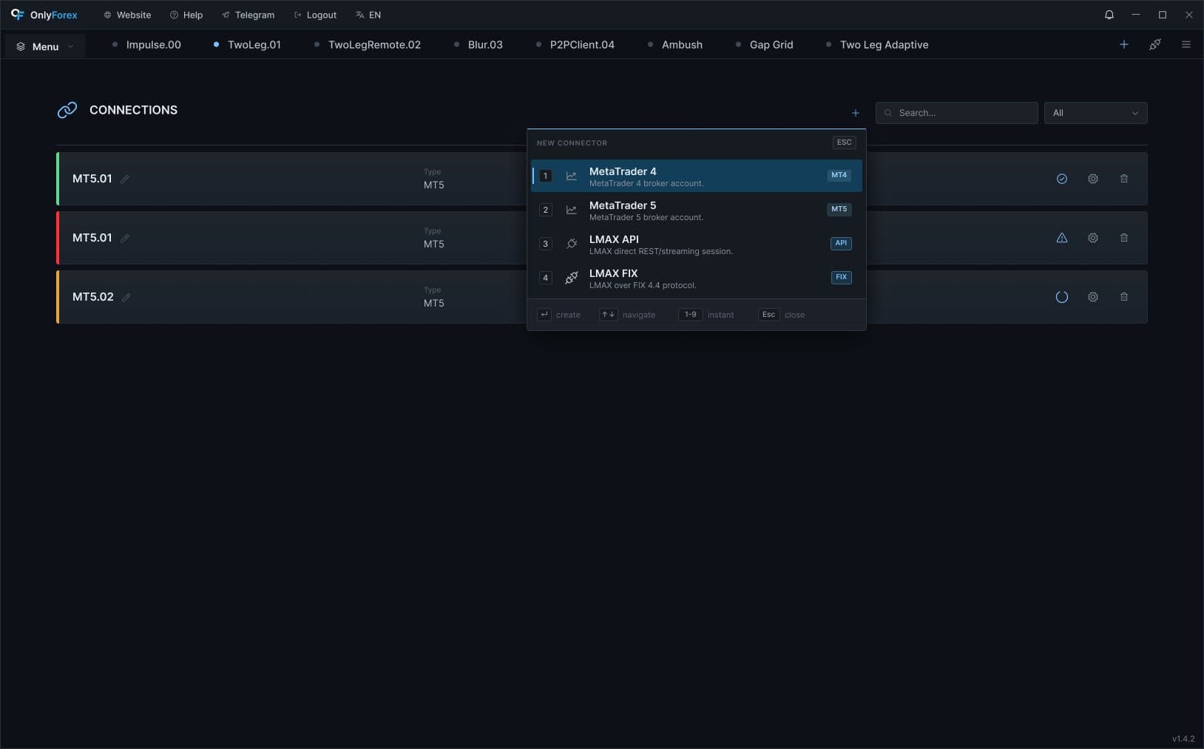
Task: Open the Website link
Action: 127,15
